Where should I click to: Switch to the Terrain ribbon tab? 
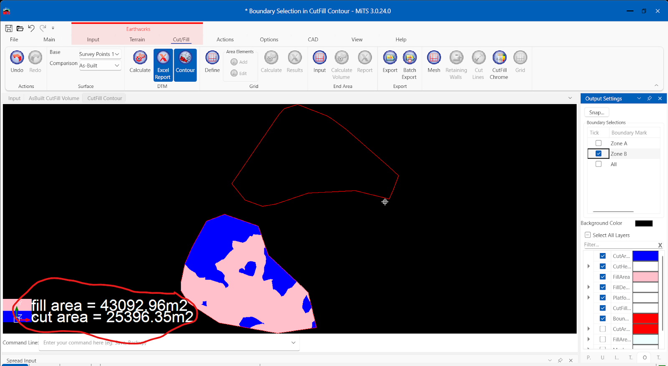pyautogui.click(x=137, y=40)
